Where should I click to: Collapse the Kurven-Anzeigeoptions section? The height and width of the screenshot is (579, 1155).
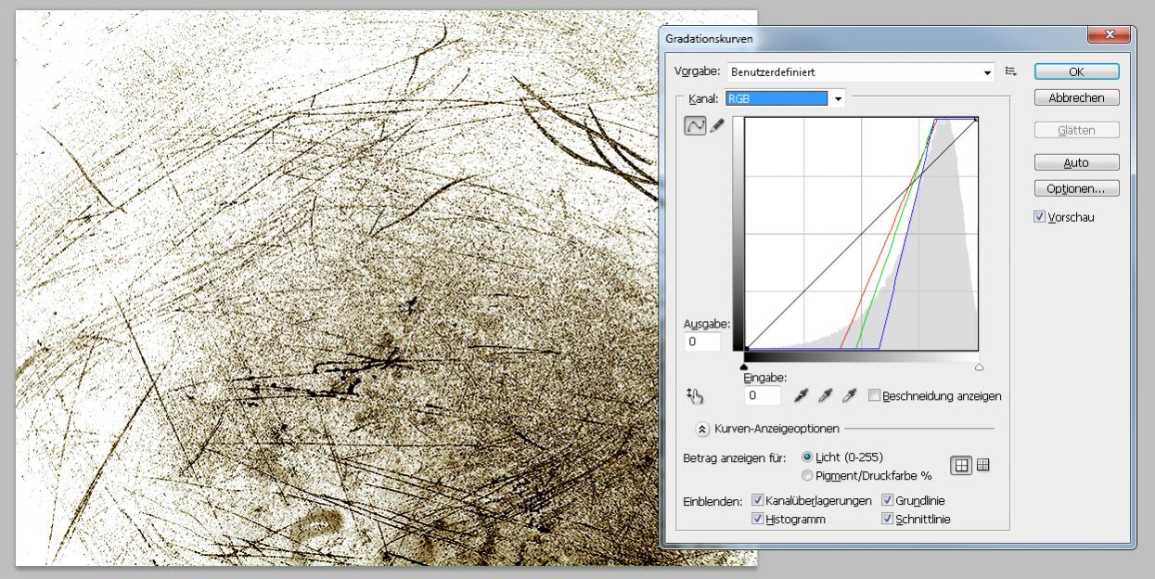(703, 429)
